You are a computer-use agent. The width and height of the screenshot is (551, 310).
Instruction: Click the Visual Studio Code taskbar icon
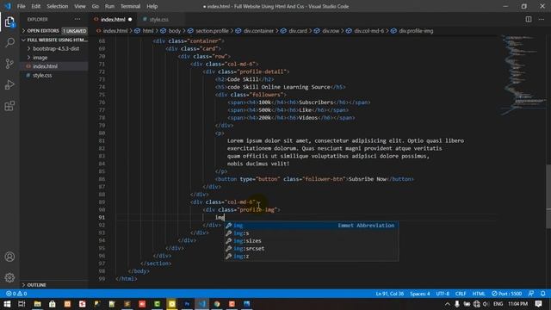(x=202, y=304)
